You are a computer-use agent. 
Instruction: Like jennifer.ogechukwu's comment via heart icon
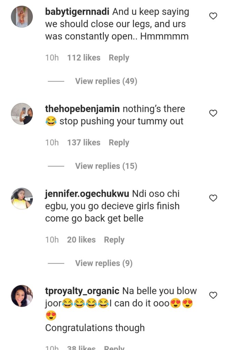click(x=213, y=198)
